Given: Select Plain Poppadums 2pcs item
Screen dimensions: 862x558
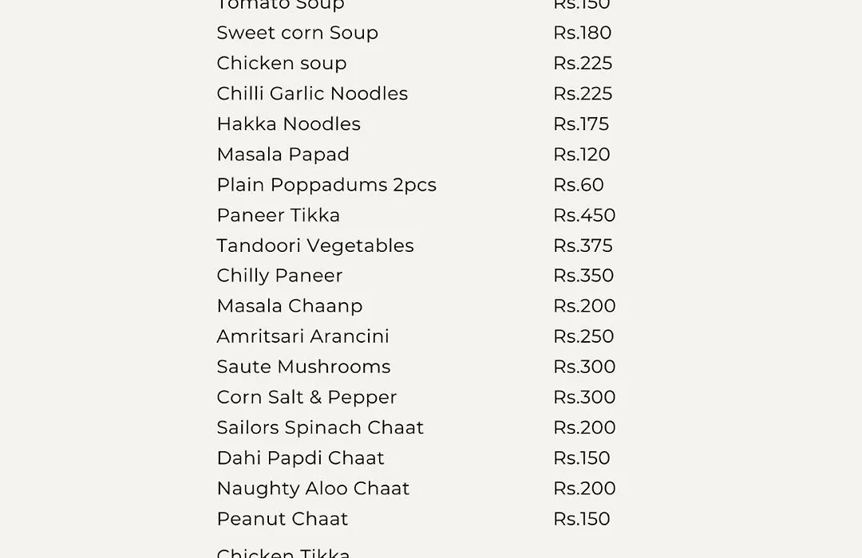Looking at the screenshot, I should pos(326,185).
